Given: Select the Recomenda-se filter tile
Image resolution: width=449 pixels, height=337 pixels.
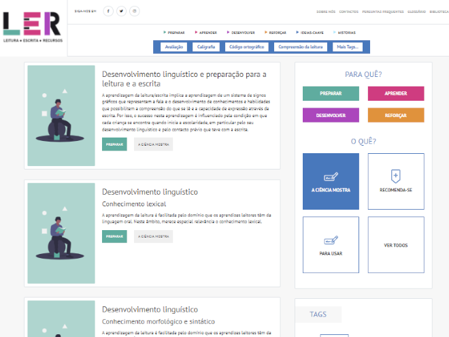Looking at the screenshot, I should tap(396, 181).
